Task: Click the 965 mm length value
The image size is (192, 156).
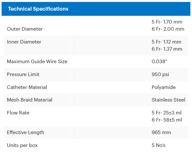Action: click(x=161, y=132)
